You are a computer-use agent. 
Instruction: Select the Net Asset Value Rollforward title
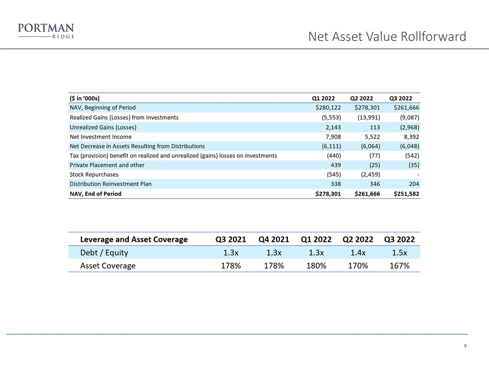pyautogui.click(x=387, y=37)
